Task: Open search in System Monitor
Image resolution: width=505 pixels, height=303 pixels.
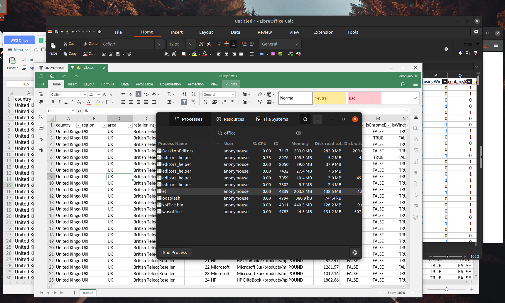Action: 305,119
